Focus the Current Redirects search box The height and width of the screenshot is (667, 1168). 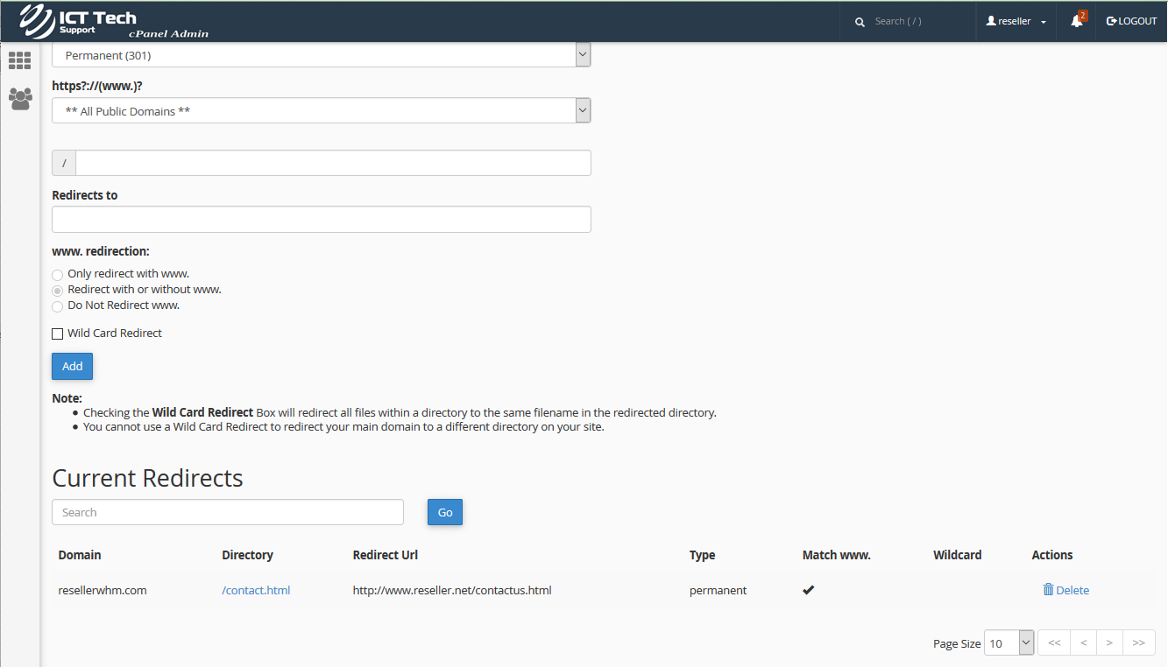click(228, 512)
